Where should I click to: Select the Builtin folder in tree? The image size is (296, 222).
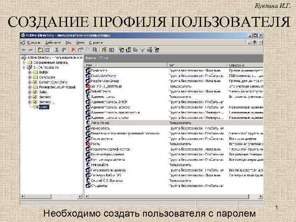[x=44, y=72]
